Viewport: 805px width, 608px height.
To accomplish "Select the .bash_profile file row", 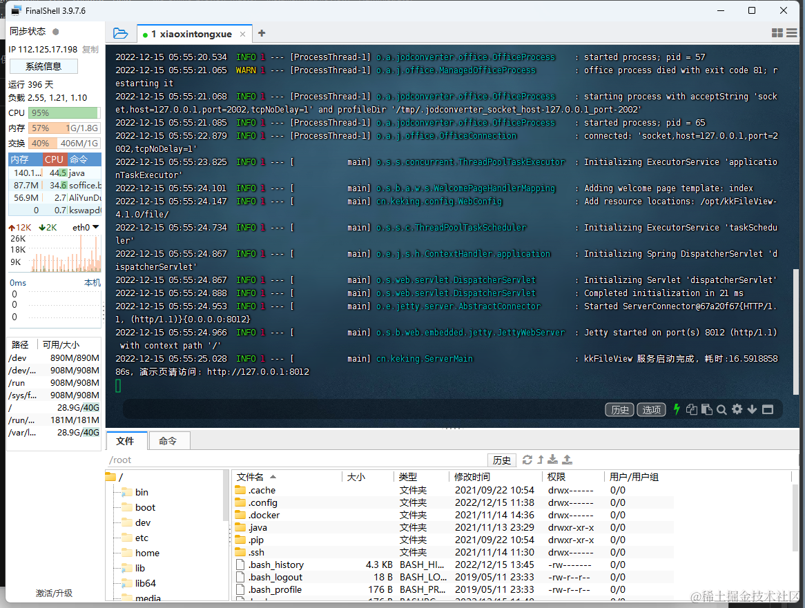I will coord(454,589).
